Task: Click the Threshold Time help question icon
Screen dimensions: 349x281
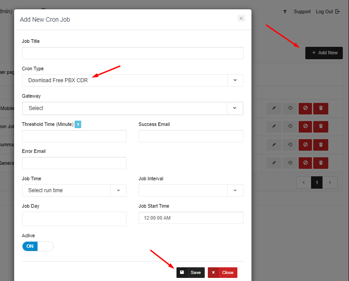Action: (x=78, y=125)
